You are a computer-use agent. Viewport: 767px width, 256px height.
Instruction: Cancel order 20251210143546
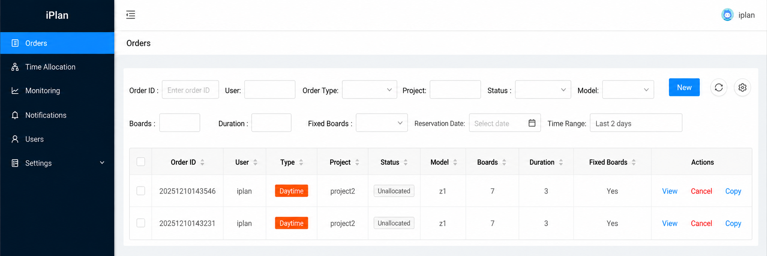tap(701, 191)
